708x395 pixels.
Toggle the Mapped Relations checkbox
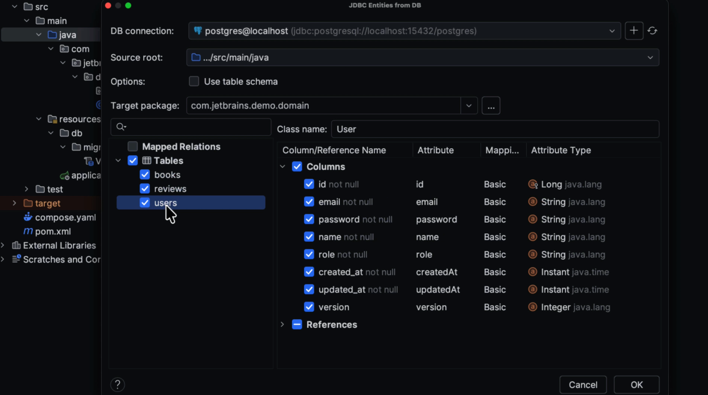coord(133,147)
